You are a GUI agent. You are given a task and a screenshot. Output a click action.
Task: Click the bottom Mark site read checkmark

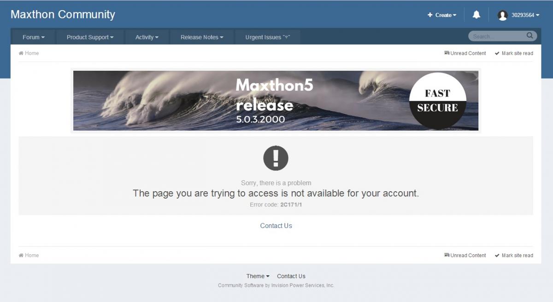click(497, 256)
